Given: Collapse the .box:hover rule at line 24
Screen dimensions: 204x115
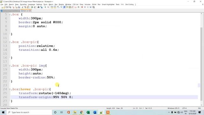Looking at the screenshot, I should [10, 89].
